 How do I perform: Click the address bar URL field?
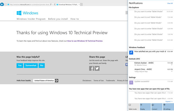point(30,5)
